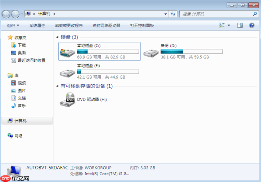This screenshot has width=261, height=182.
Task: Click the change view icon
Action: coord(222,25)
